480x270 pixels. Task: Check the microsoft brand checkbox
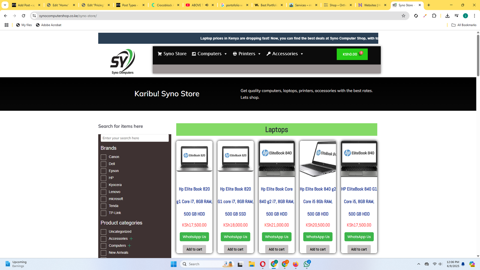(103, 199)
